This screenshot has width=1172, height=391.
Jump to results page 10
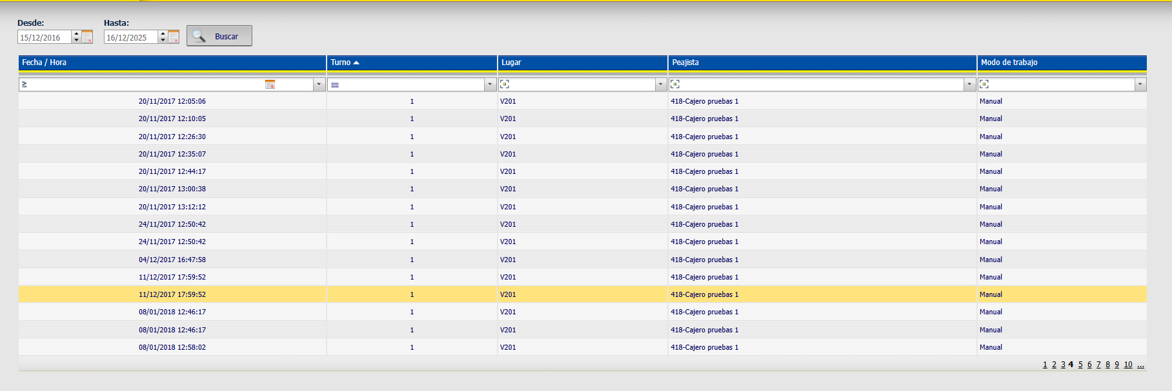[1128, 365]
